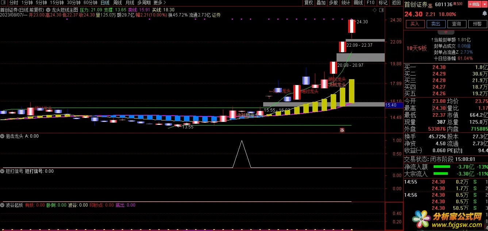
Task: Click the 买五 price 24.26 row
Action: 446,93
